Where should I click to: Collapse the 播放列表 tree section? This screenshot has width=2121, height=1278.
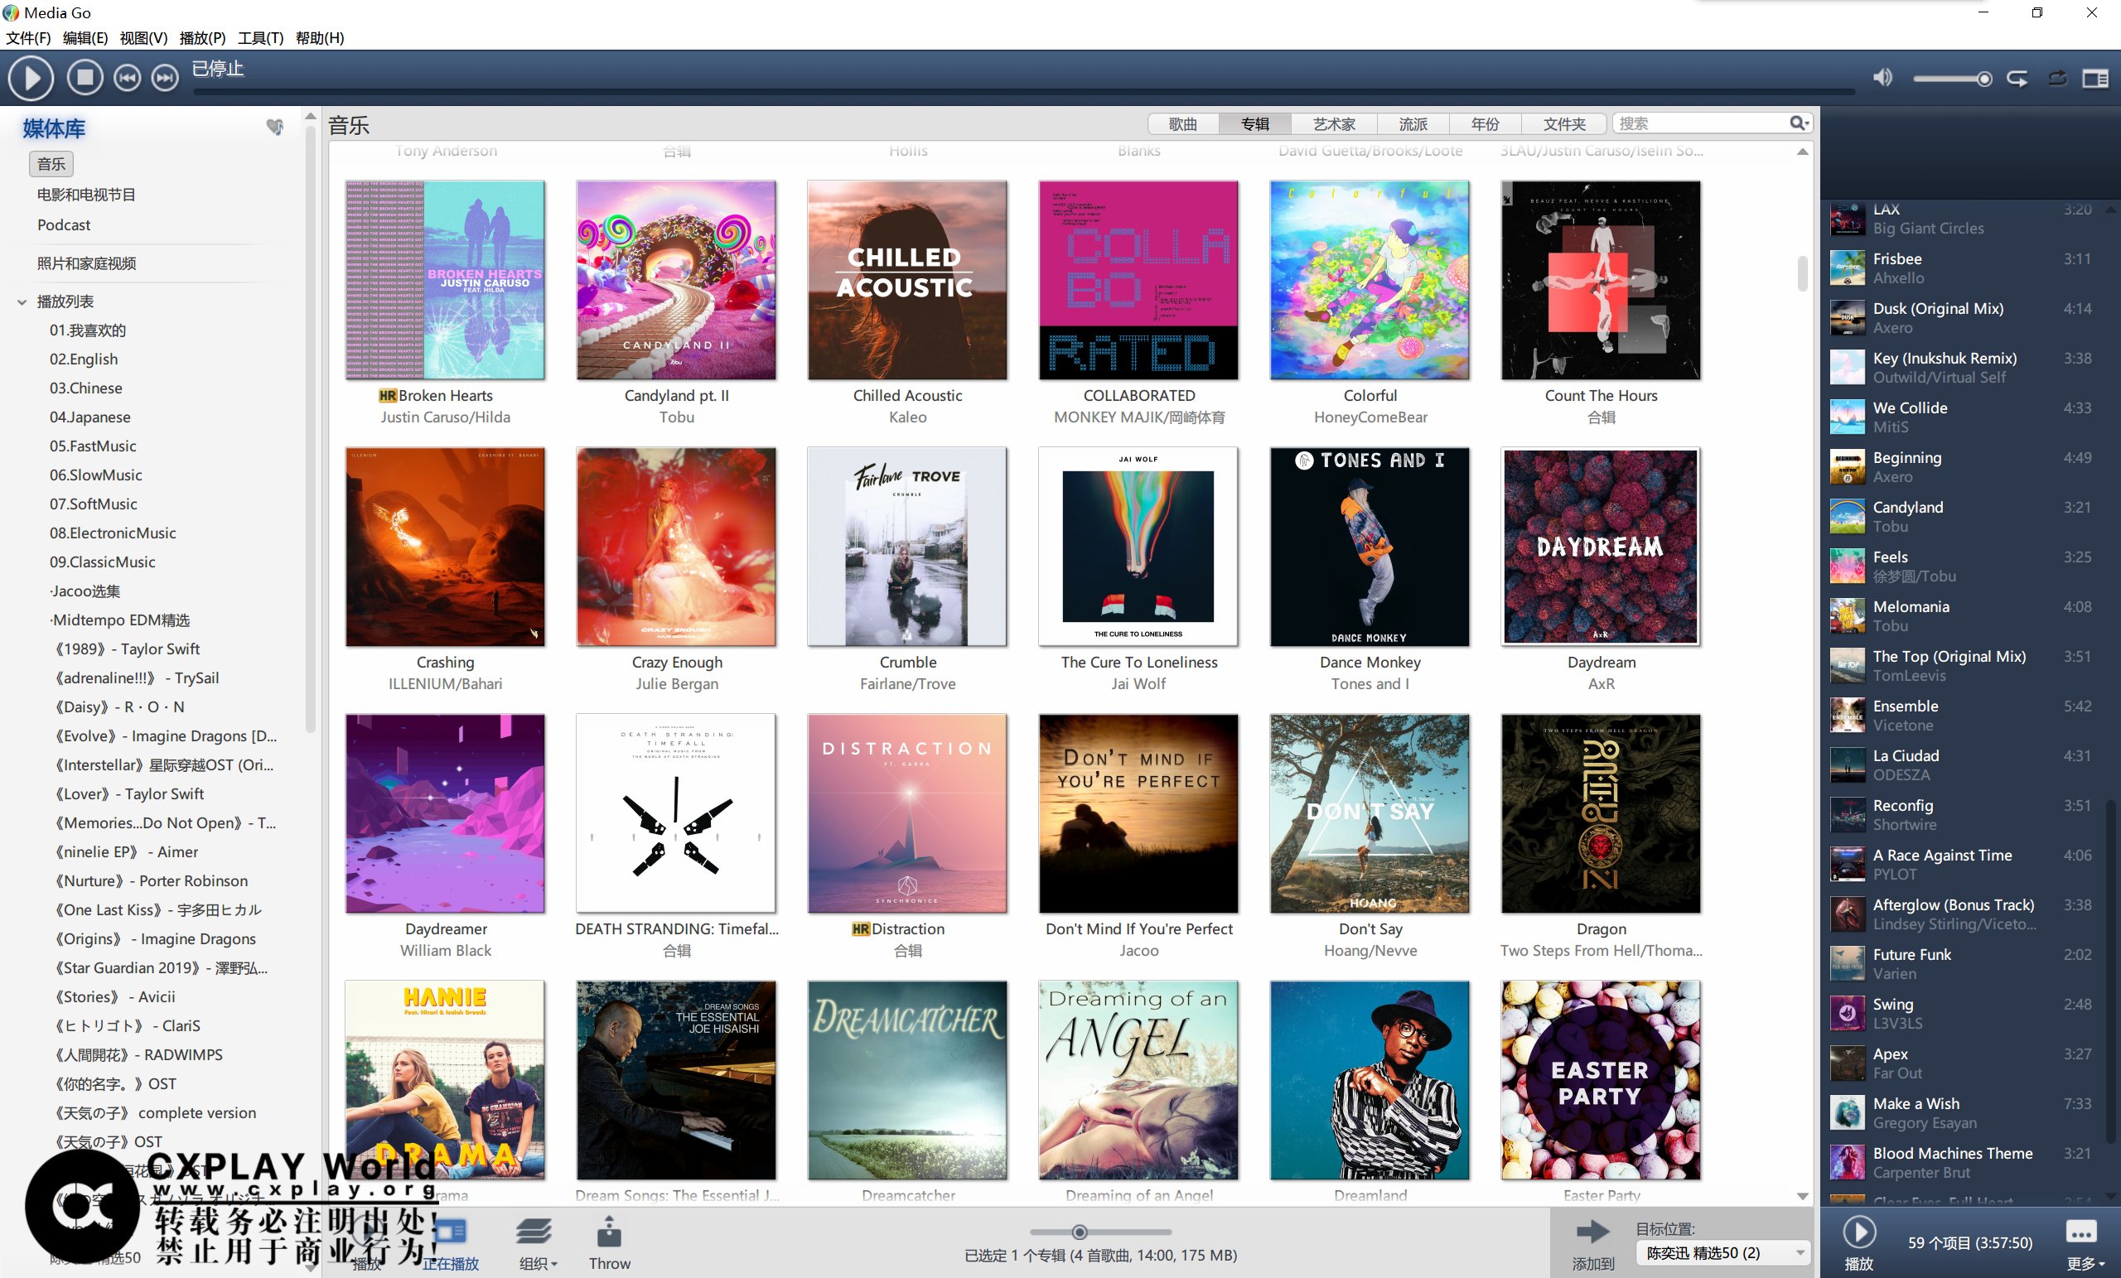22,302
